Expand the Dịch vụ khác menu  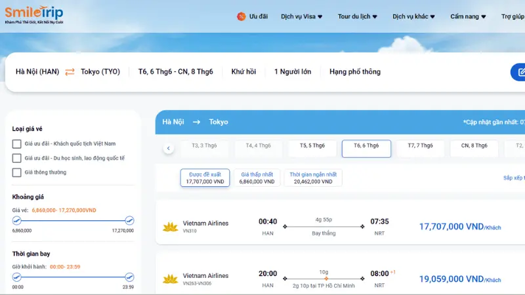[x=413, y=16]
